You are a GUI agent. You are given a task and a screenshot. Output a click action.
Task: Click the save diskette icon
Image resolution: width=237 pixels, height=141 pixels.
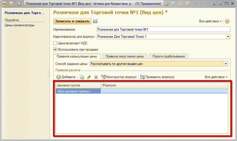(95, 21)
